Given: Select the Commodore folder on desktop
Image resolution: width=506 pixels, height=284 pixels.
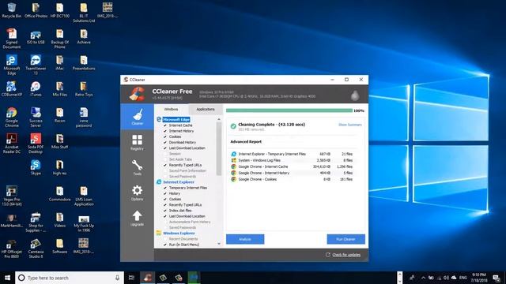Looking at the screenshot, I should pos(60,193).
